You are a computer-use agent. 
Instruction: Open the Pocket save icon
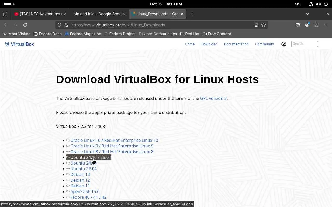pyautogui.click(x=298, y=25)
